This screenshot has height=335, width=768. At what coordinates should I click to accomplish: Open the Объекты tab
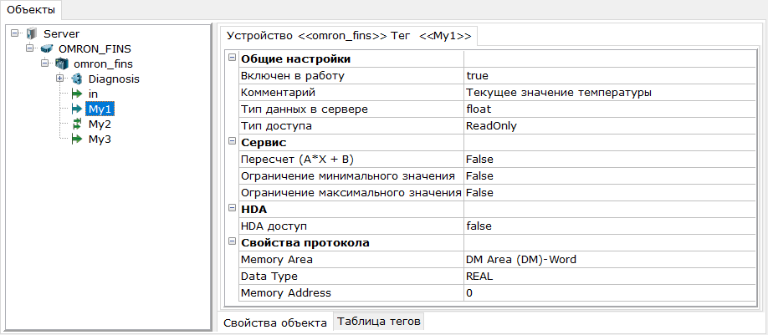(x=31, y=10)
